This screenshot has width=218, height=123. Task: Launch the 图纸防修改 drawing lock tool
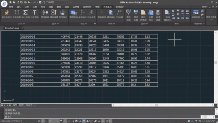143,15
